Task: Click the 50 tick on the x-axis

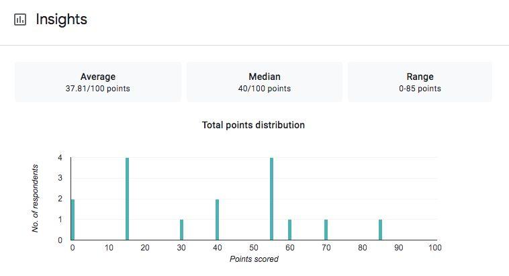Action: (253, 248)
